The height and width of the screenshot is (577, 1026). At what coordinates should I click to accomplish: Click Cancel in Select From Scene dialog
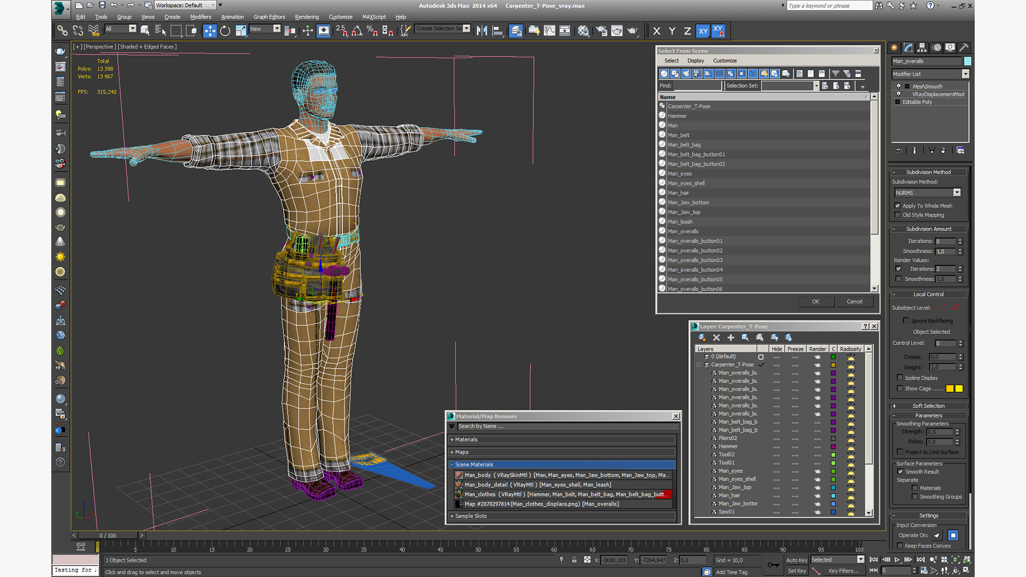click(x=854, y=302)
